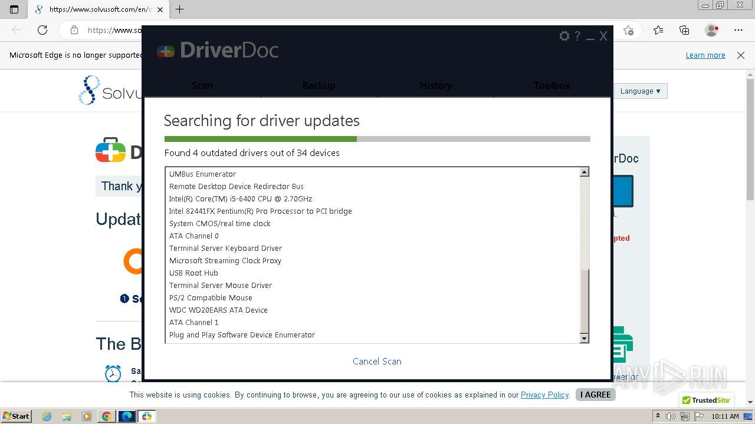
Task: Dismiss the Edge unsupported banner
Action: coord(741,55)
